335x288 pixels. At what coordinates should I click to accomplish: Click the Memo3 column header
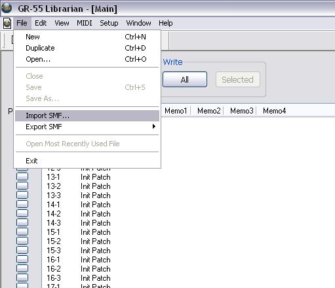(x=242, y=111)
